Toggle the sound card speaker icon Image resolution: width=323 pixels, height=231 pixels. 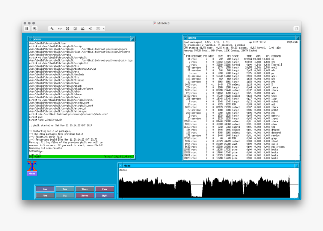pos(90,28)
